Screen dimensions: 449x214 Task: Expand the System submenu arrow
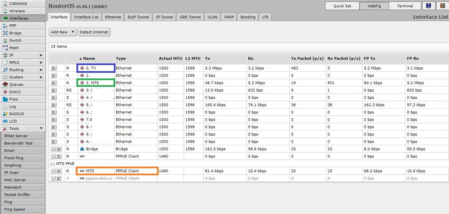41,77
